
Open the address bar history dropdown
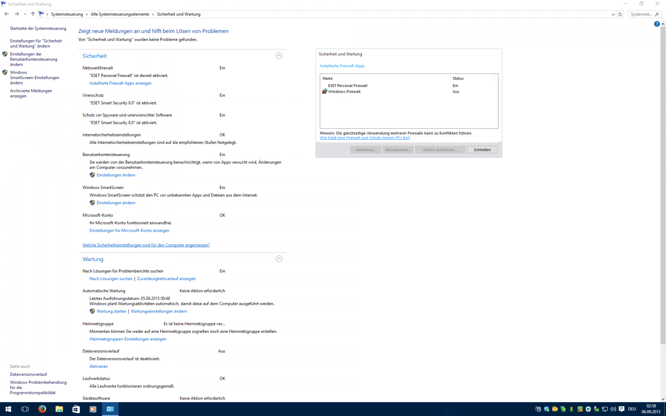(x=613, y=14)
